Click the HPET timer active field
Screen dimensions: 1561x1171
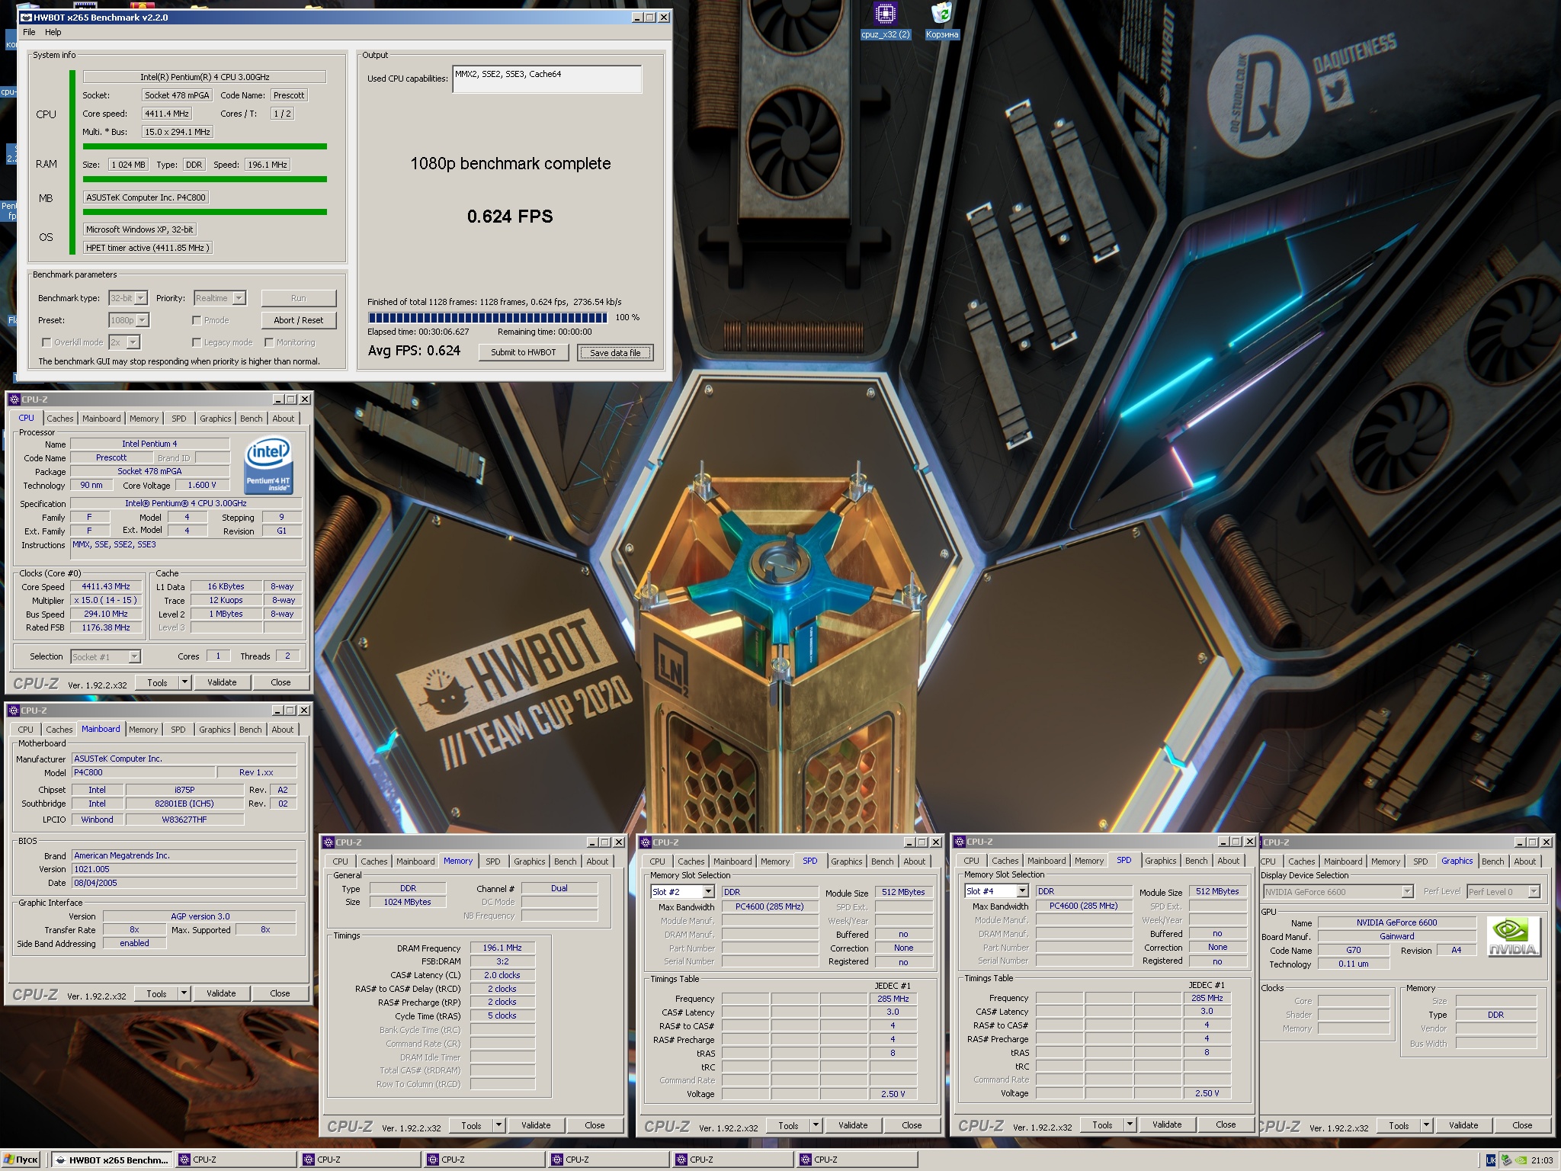point(147,248)
